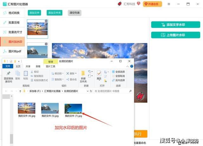203x146 pixels.
Task: Click 复制路径 in the ribbon
Action: (37, 76)
